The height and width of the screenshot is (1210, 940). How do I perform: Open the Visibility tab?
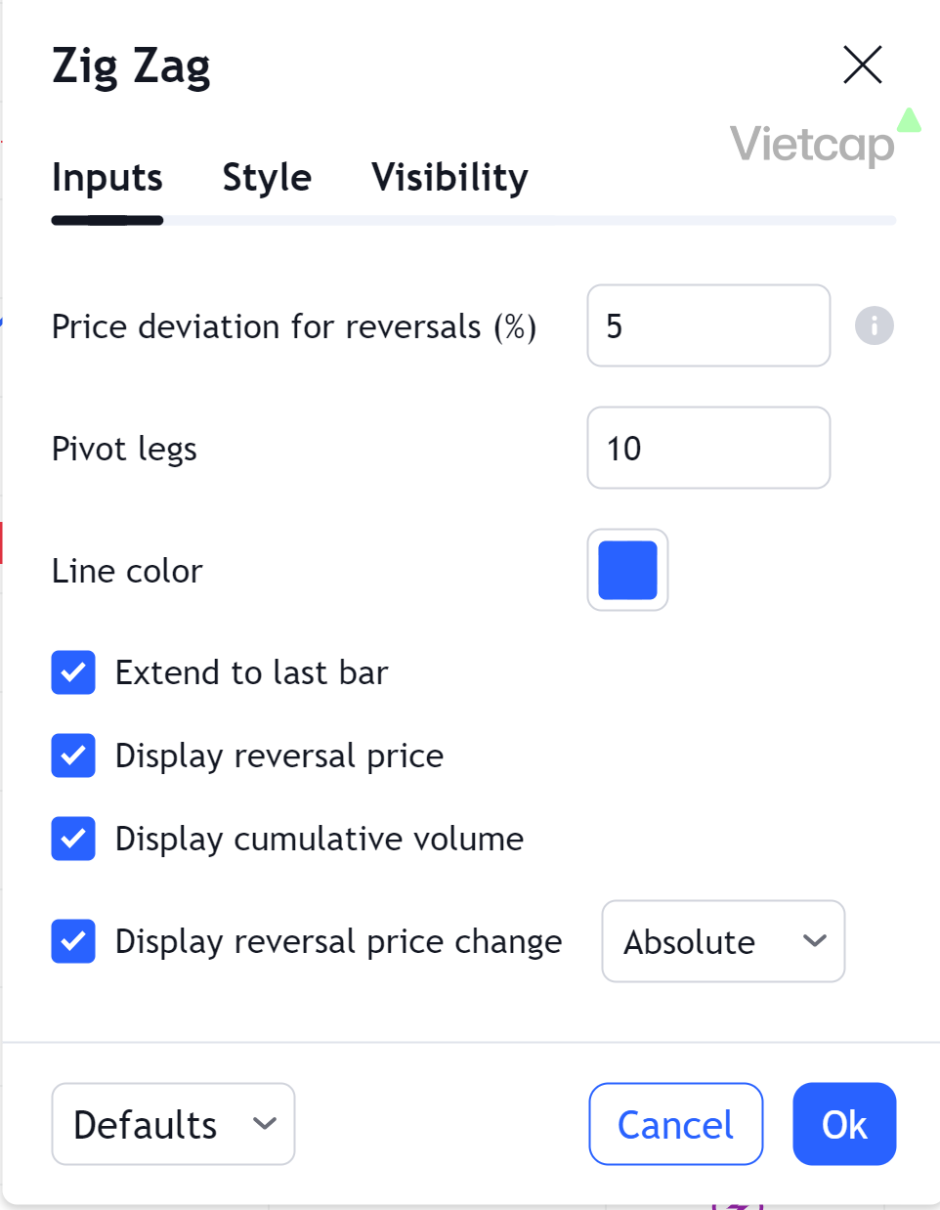[449, 177]
